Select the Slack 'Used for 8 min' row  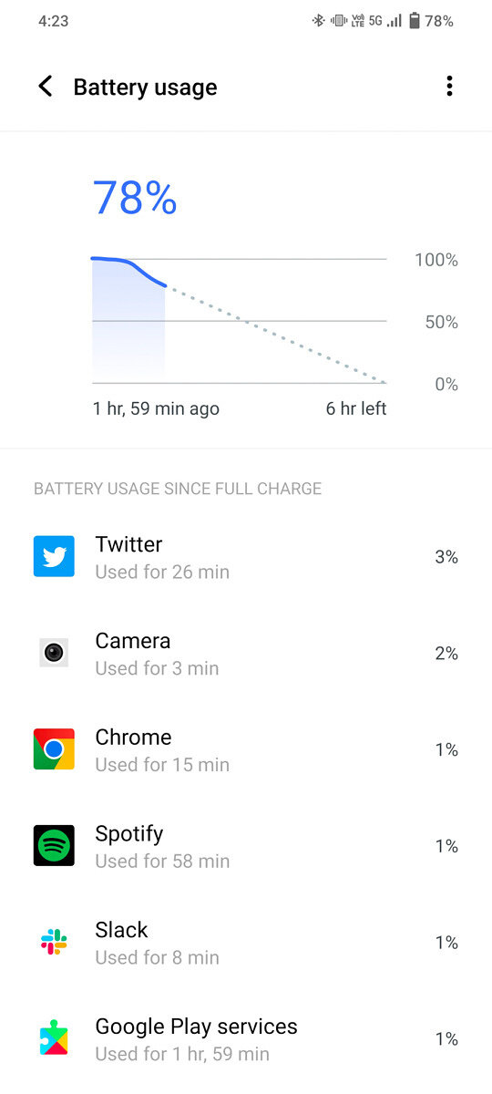click(246, 943)
